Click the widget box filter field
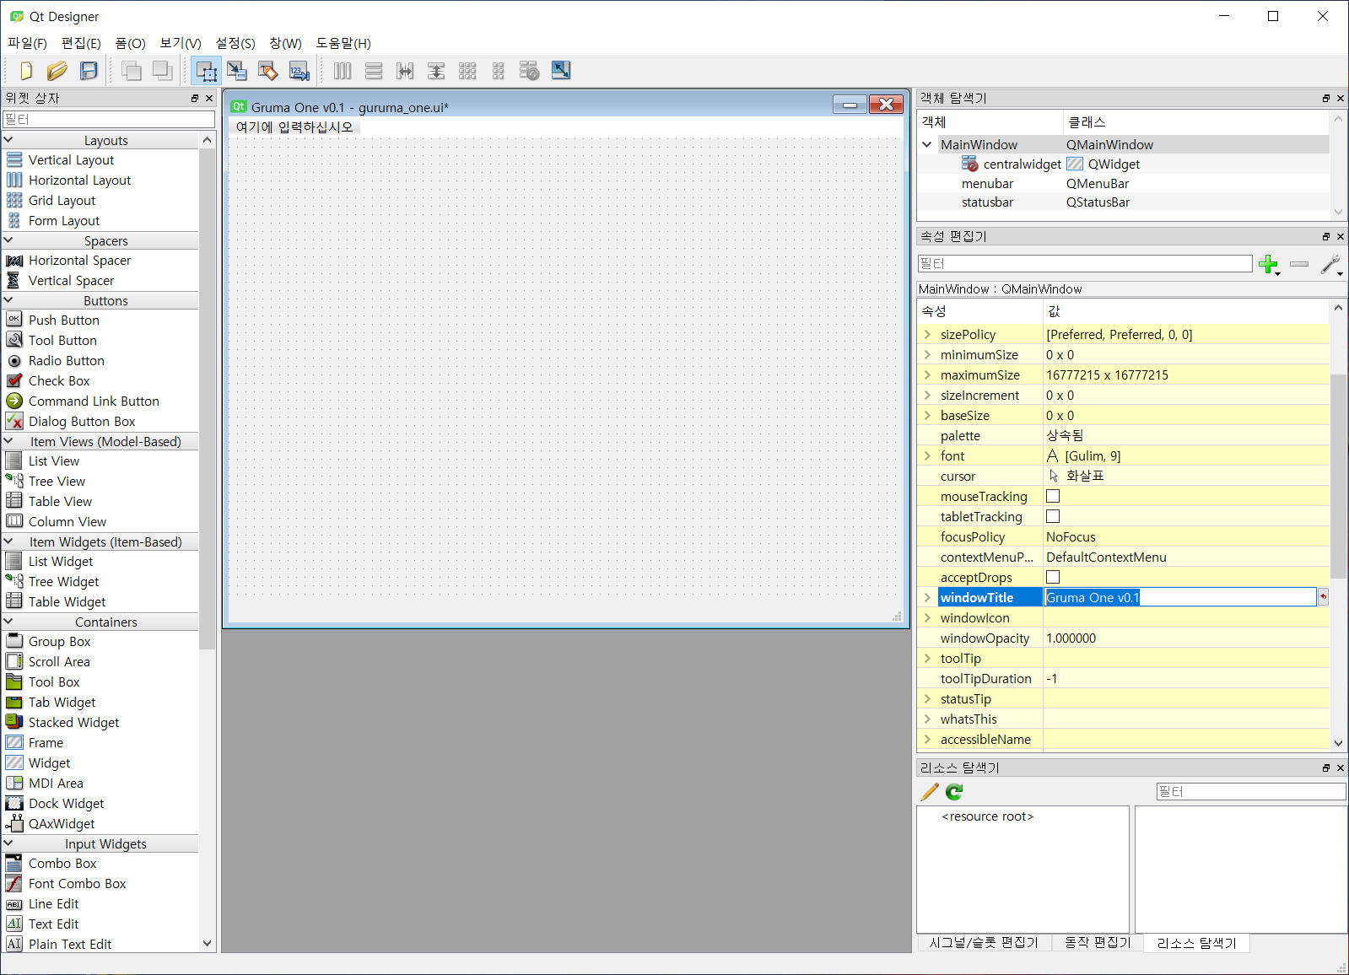Image resolution: width=1349 pixels, height=975 pixels. click(x=109, y=120)
